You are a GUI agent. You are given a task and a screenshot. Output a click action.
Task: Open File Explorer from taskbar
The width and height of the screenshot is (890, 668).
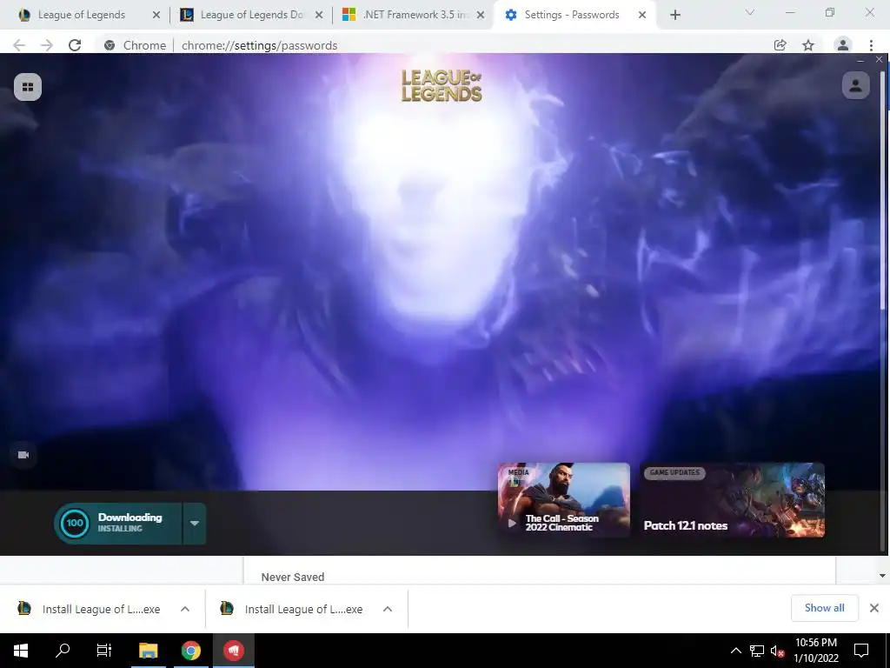[148, 651]
